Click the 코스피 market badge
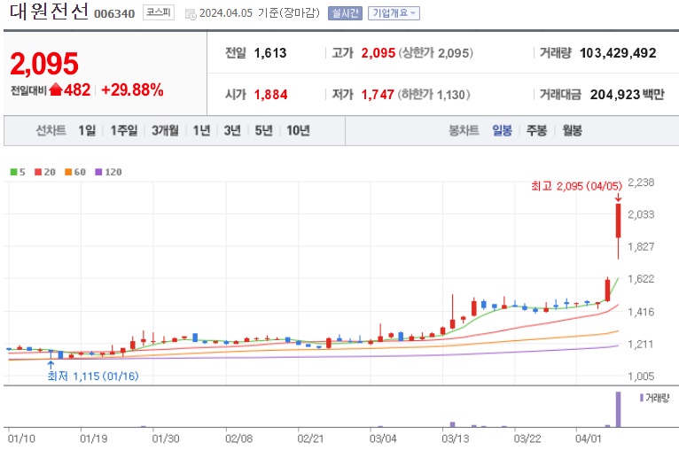679x450 pixels. [159, 12]
